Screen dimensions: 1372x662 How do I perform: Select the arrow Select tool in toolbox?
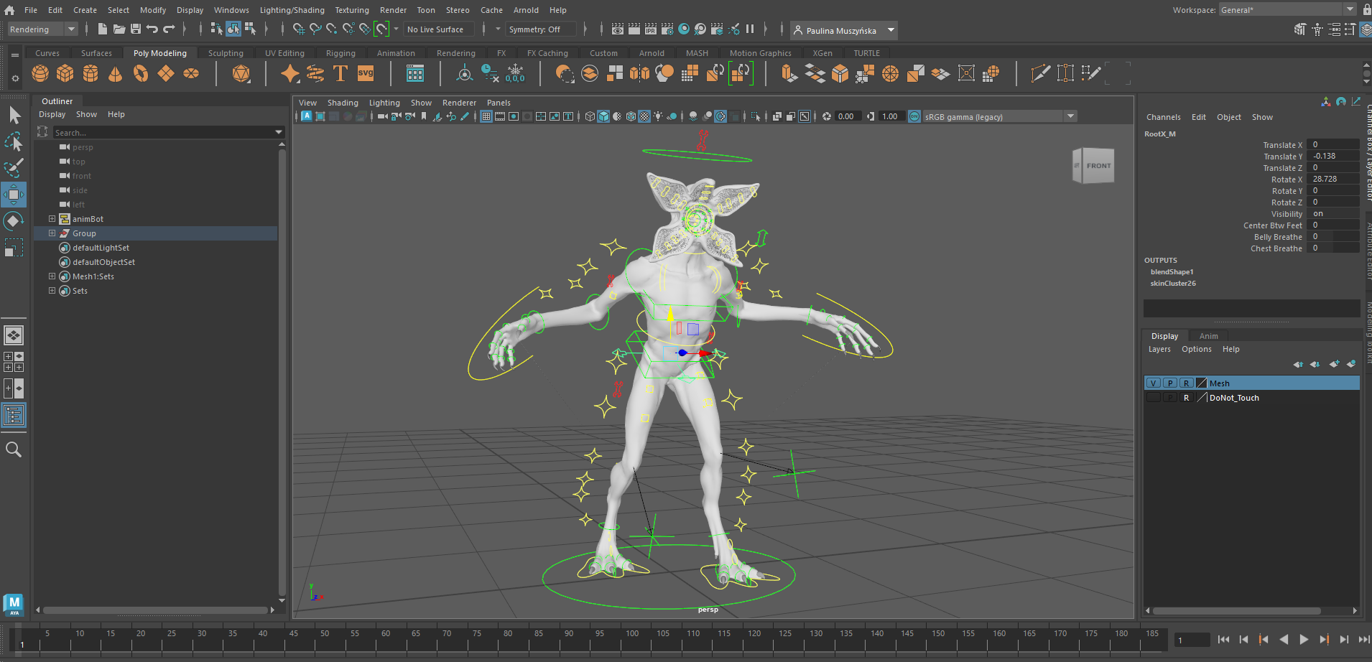pos(14,115)
